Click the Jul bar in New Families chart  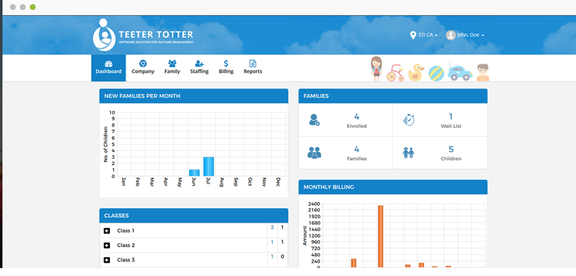tap(209, 166)
